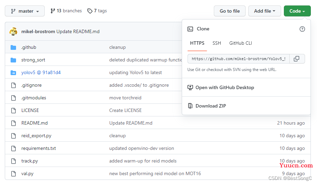The image size is (317, 184).
Task: Click the clone URL text field
Action: pos(238,59)
